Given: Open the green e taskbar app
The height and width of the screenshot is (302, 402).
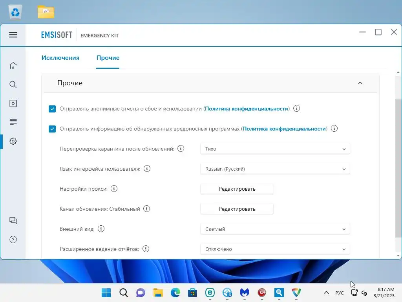Looking at the screenshot, I should click(210, 293).
